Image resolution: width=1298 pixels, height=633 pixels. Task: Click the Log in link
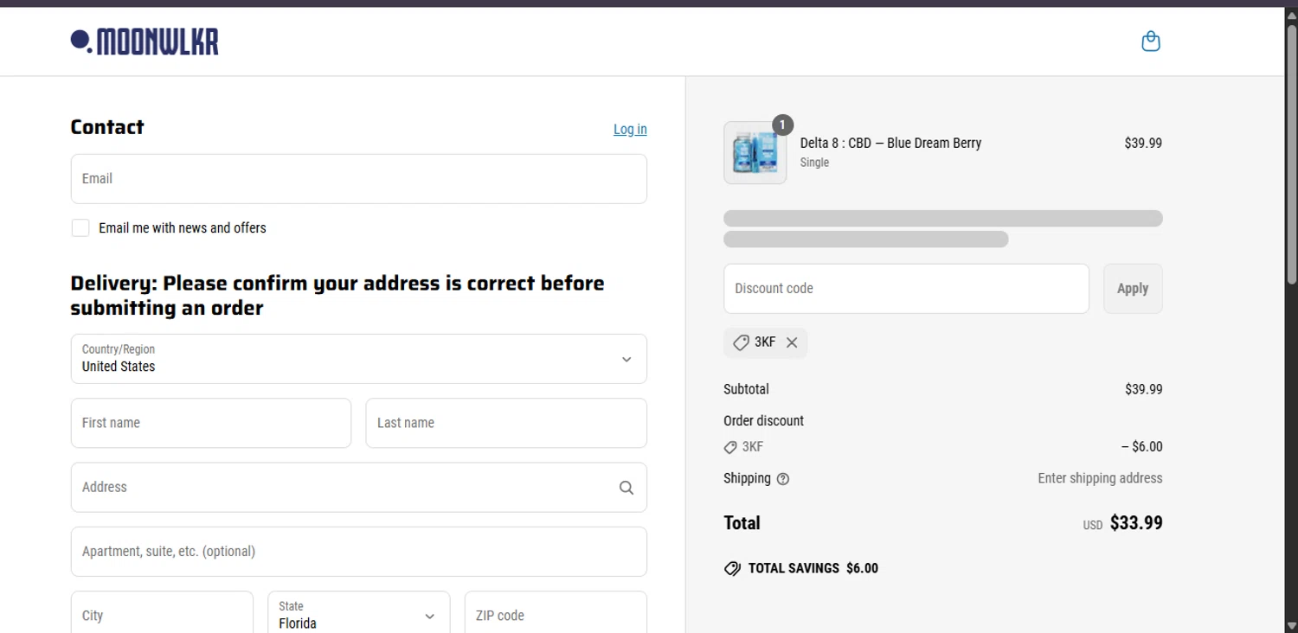[x=630, y=129]
